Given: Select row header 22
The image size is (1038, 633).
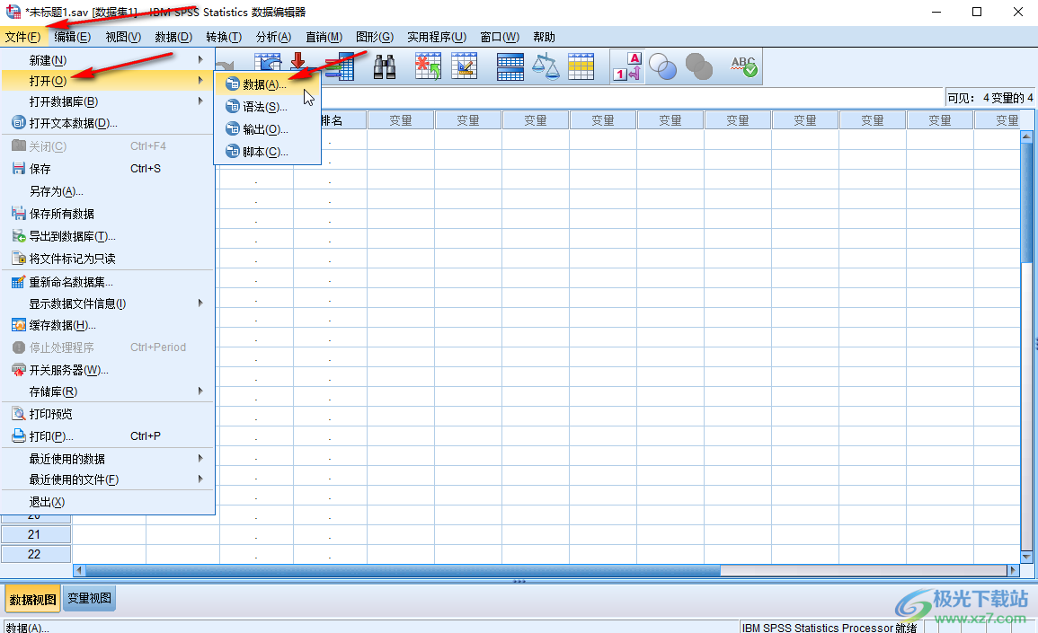Looking at the screenshot, I should point(34,554).
